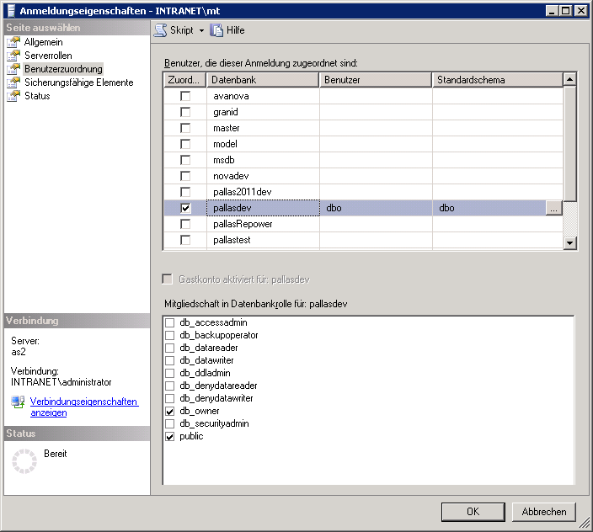Select the Benutzerzuordnung page
This screenshot has width=593, height=532.
coord(63,69)
